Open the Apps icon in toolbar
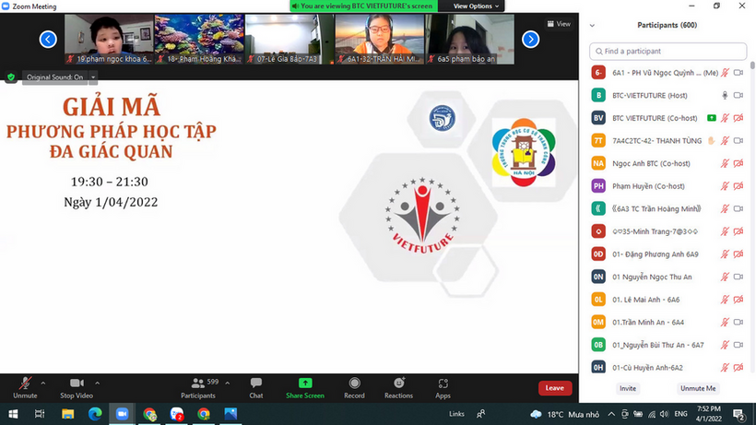The width and height of the screenshot is (756, 425). point(443,383)
